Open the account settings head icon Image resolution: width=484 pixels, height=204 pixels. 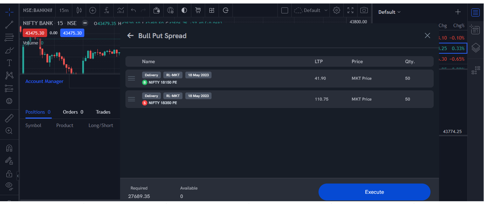(170, 10)
